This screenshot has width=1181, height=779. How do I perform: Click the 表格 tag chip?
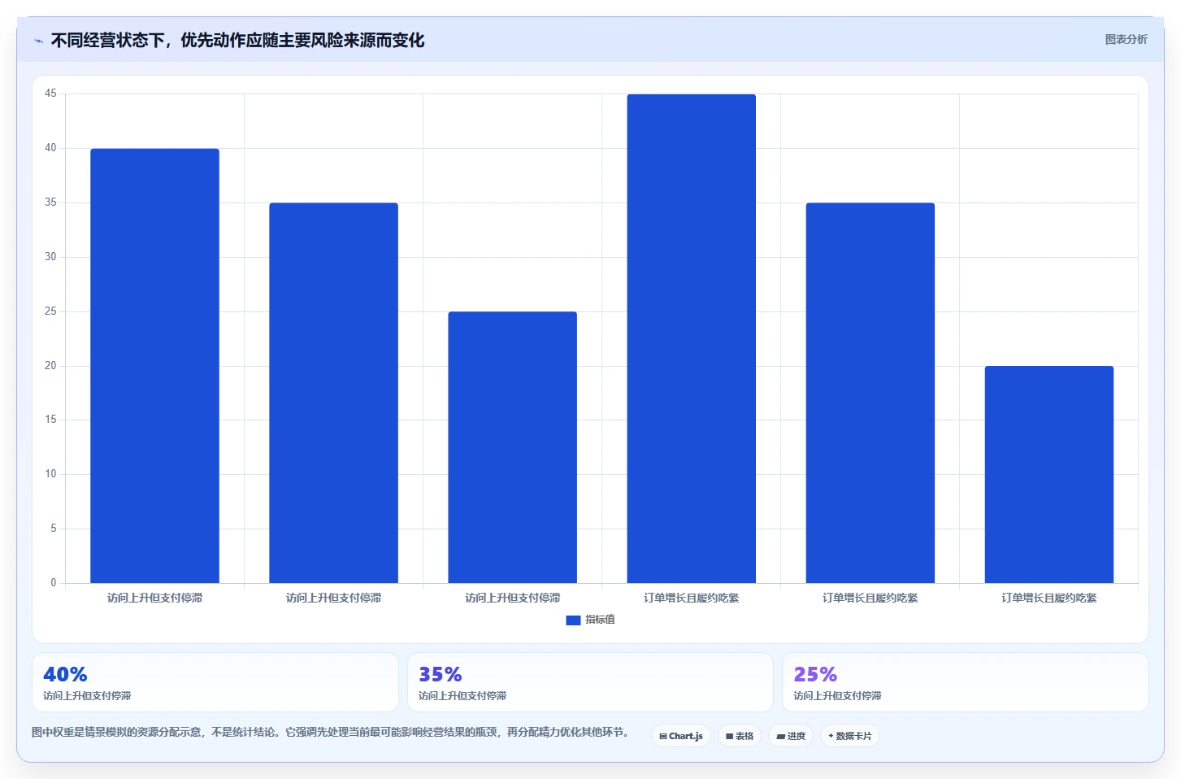point(740,736)
